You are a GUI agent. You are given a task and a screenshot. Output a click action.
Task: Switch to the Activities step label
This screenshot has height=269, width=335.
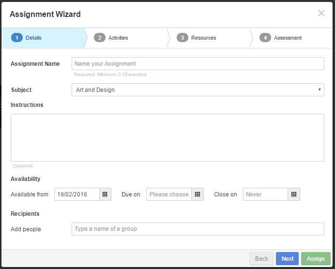[x=118, y=38]
